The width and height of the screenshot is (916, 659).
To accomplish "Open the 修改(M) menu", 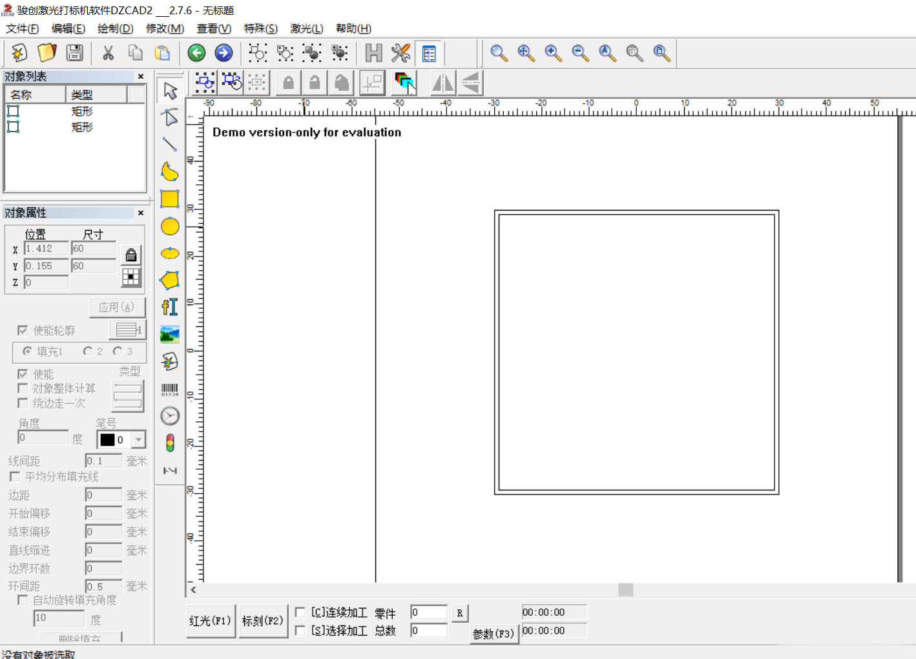I will (165, 28).
